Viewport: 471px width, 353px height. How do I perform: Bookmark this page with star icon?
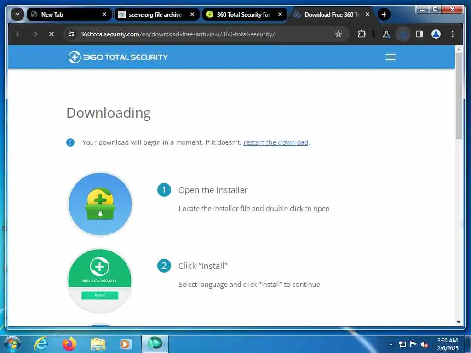pyautogui.click(x=339, y=34)
